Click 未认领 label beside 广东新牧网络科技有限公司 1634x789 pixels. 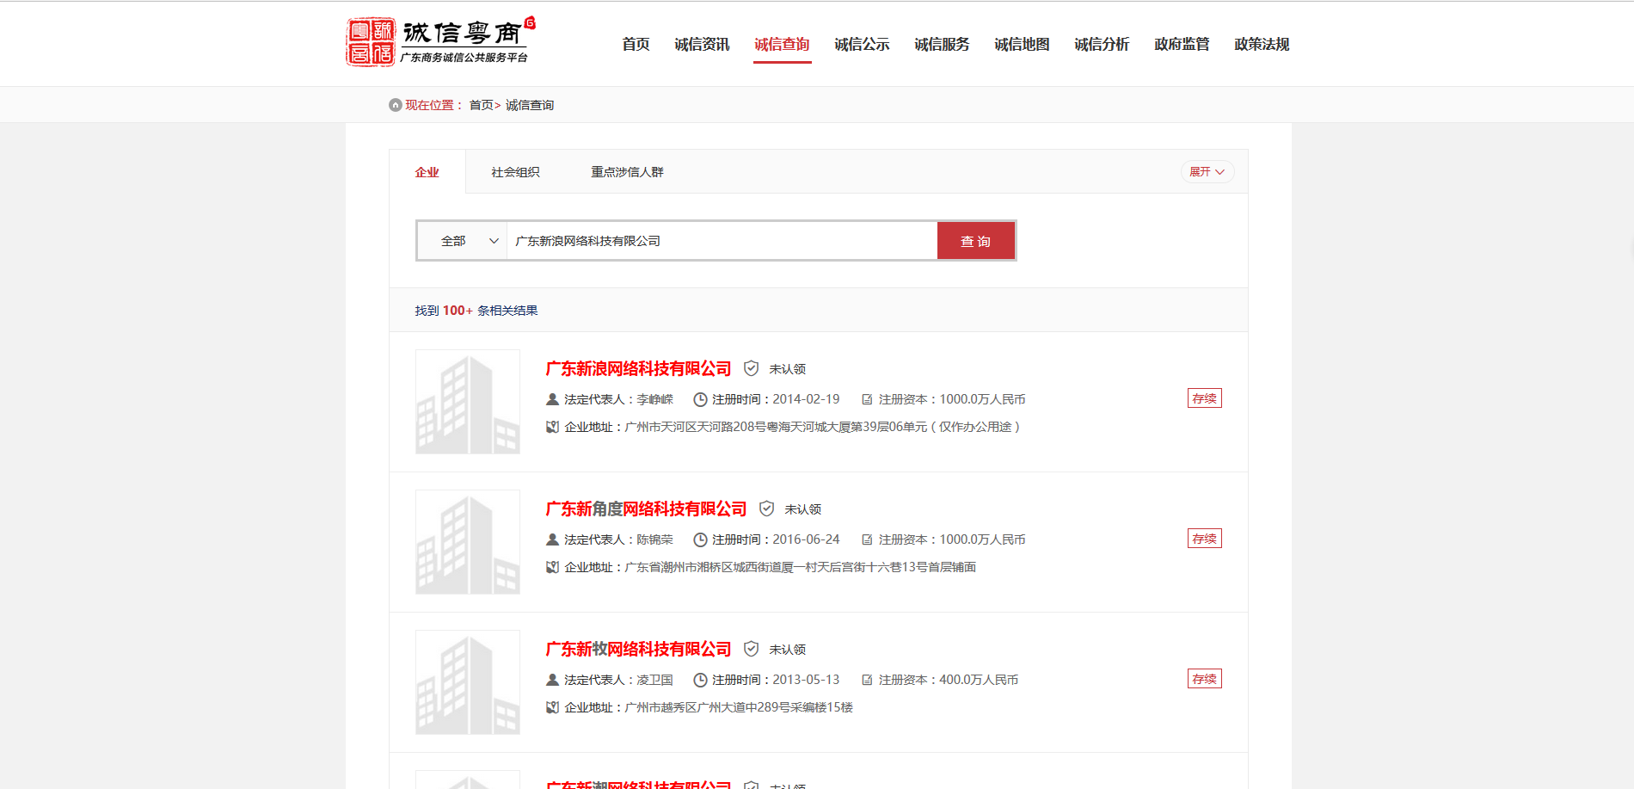[788, 650]
